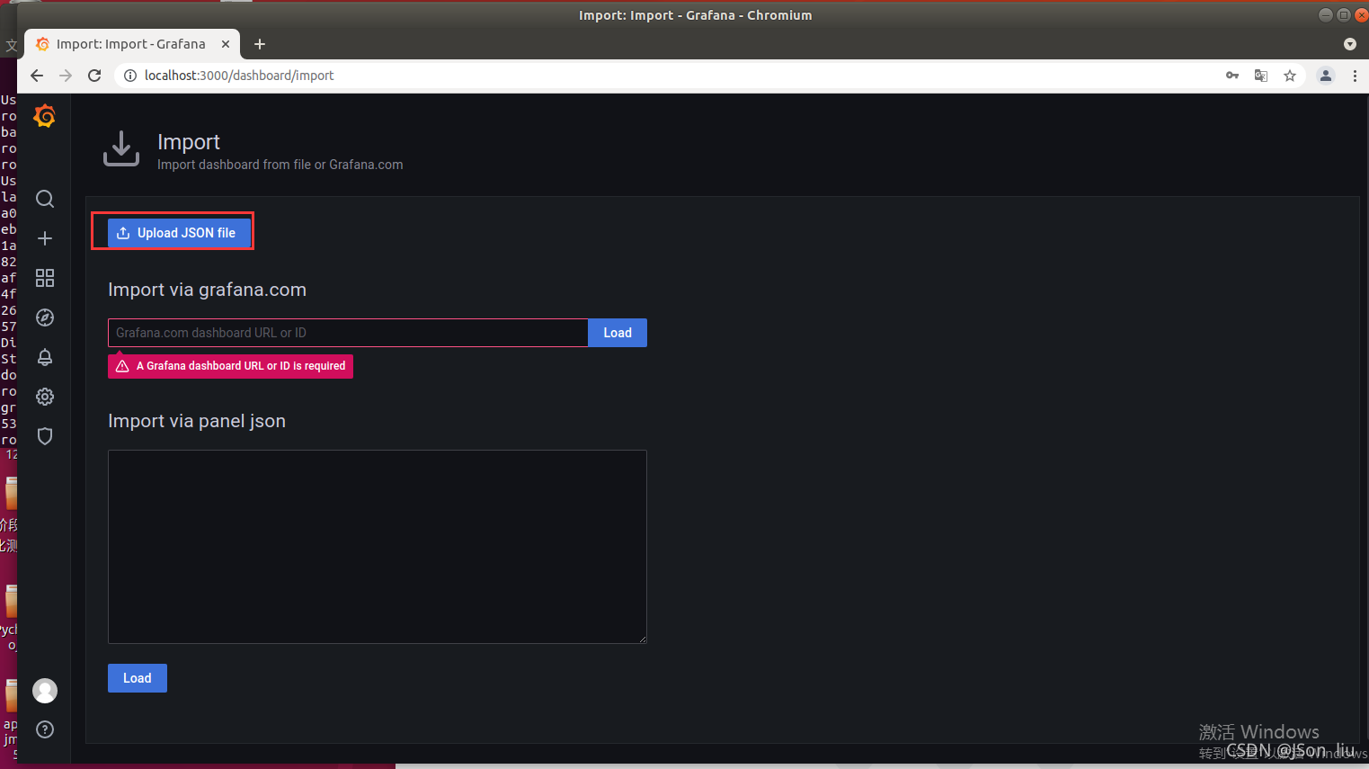
Task: Open the Alerting bell icon
Action: (45, 357)
